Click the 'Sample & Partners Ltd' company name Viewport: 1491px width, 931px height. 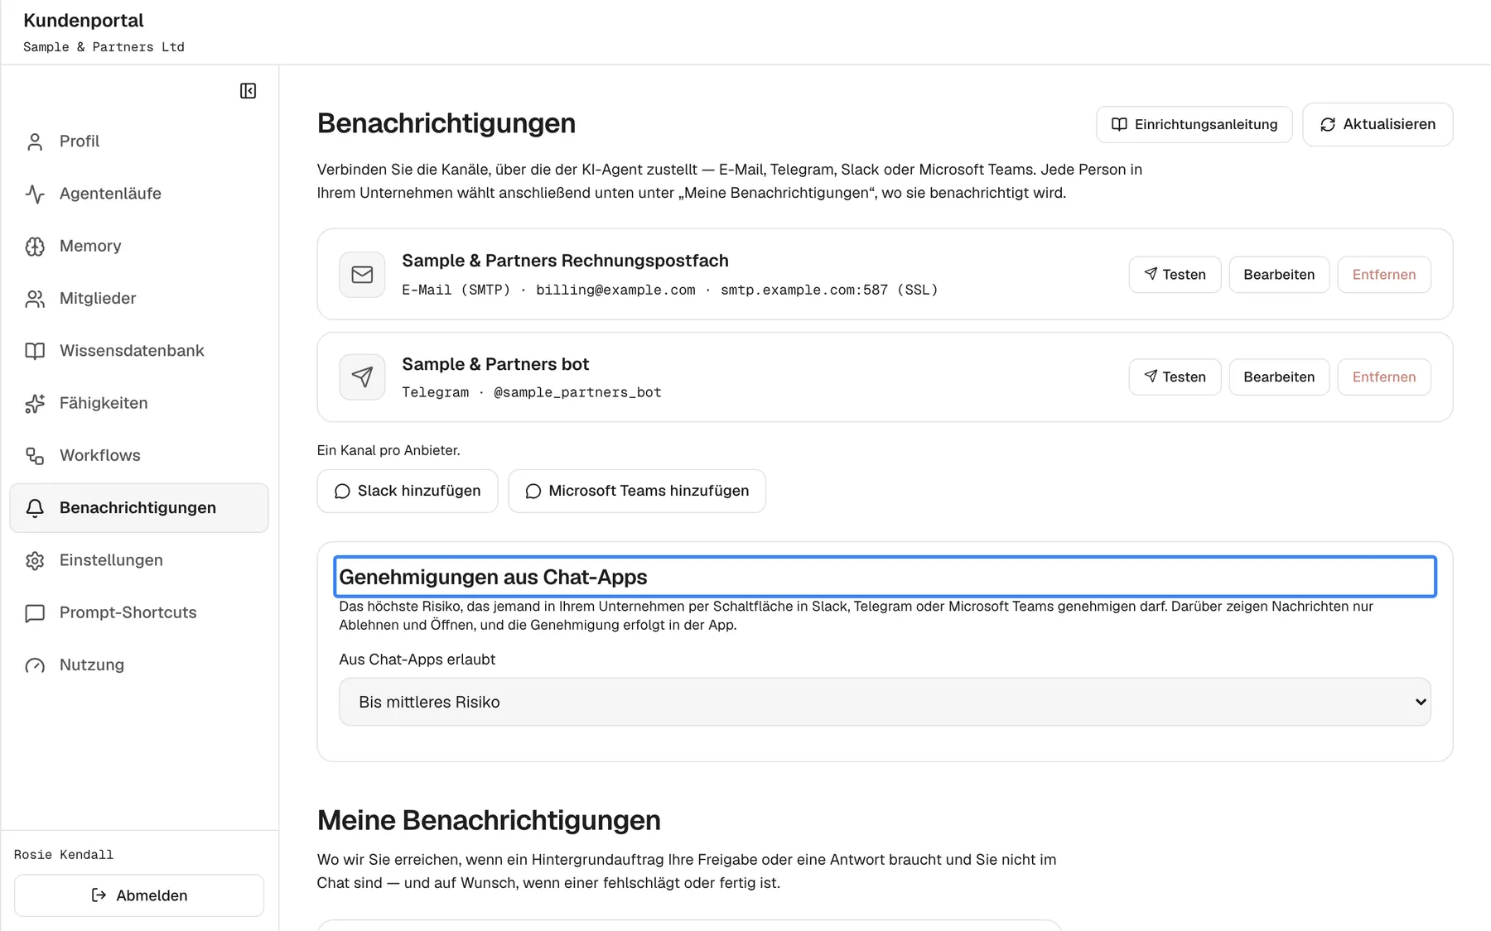tap(104, 47)
